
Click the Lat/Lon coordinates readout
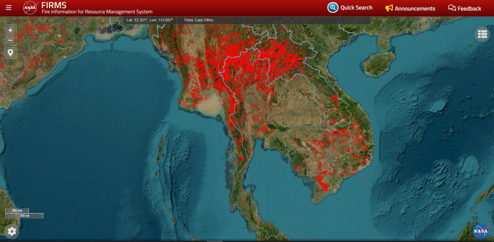[150, 20]
